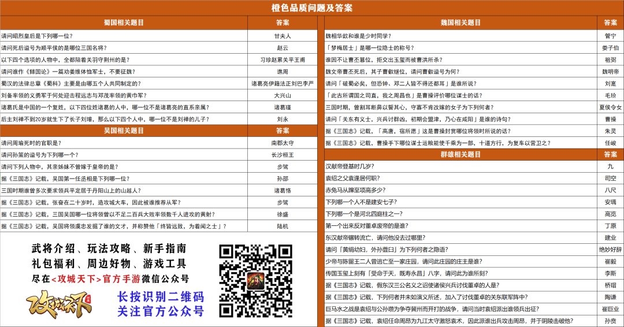
Task: Click the 长按识别二维码 blue text
Action: tap(161, 297)
